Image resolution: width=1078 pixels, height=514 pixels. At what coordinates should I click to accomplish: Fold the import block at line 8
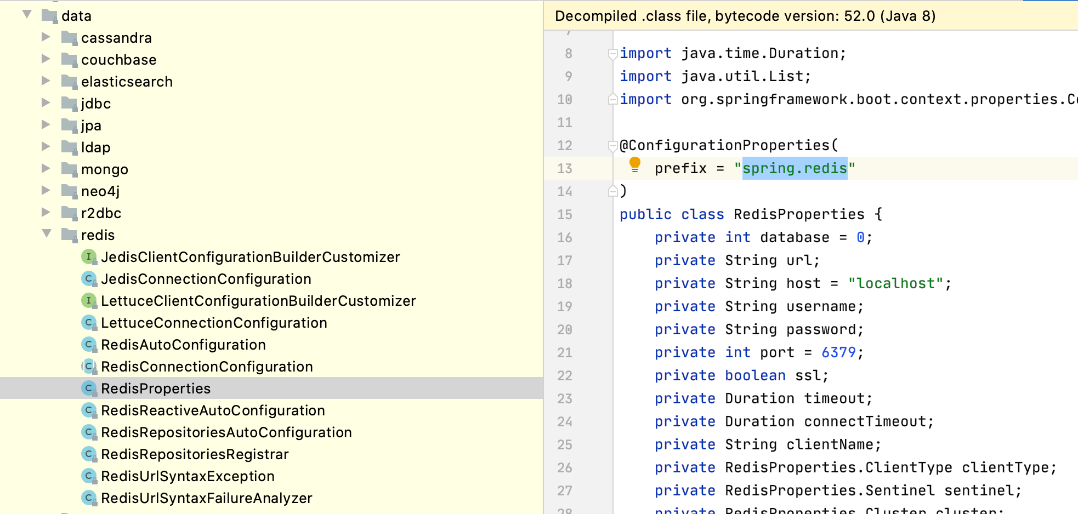point(612,54)
